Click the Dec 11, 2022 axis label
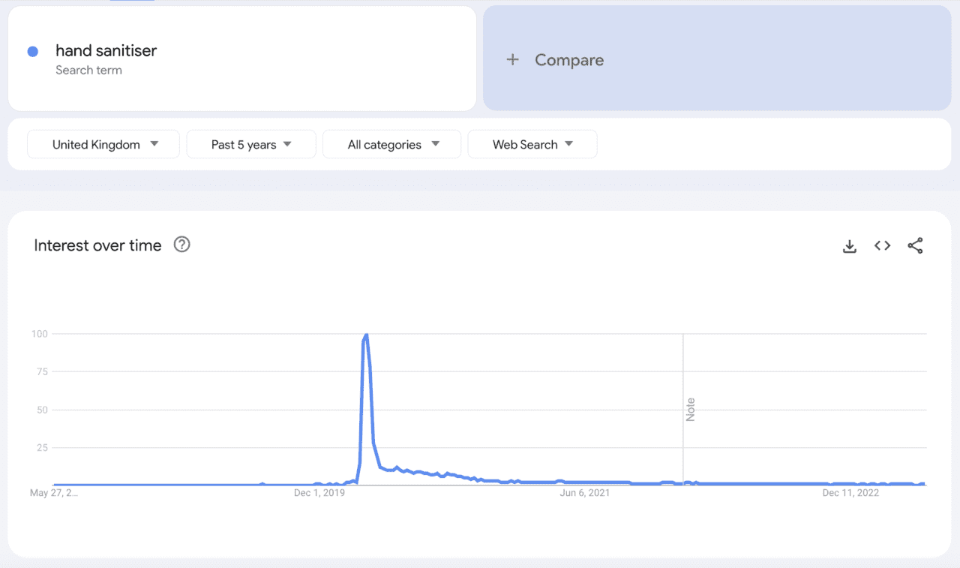The image size is (960, 568). [x=850, y=493]
